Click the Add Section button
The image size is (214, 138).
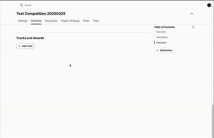164,50
